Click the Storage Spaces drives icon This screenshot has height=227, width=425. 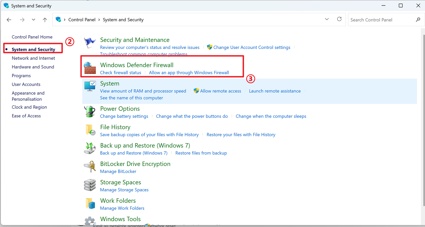click(x=90, y=185)
